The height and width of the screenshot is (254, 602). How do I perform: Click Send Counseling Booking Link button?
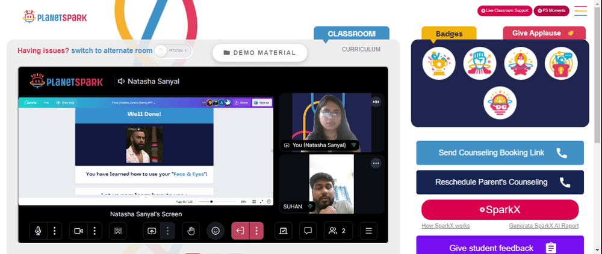(500, 153)
